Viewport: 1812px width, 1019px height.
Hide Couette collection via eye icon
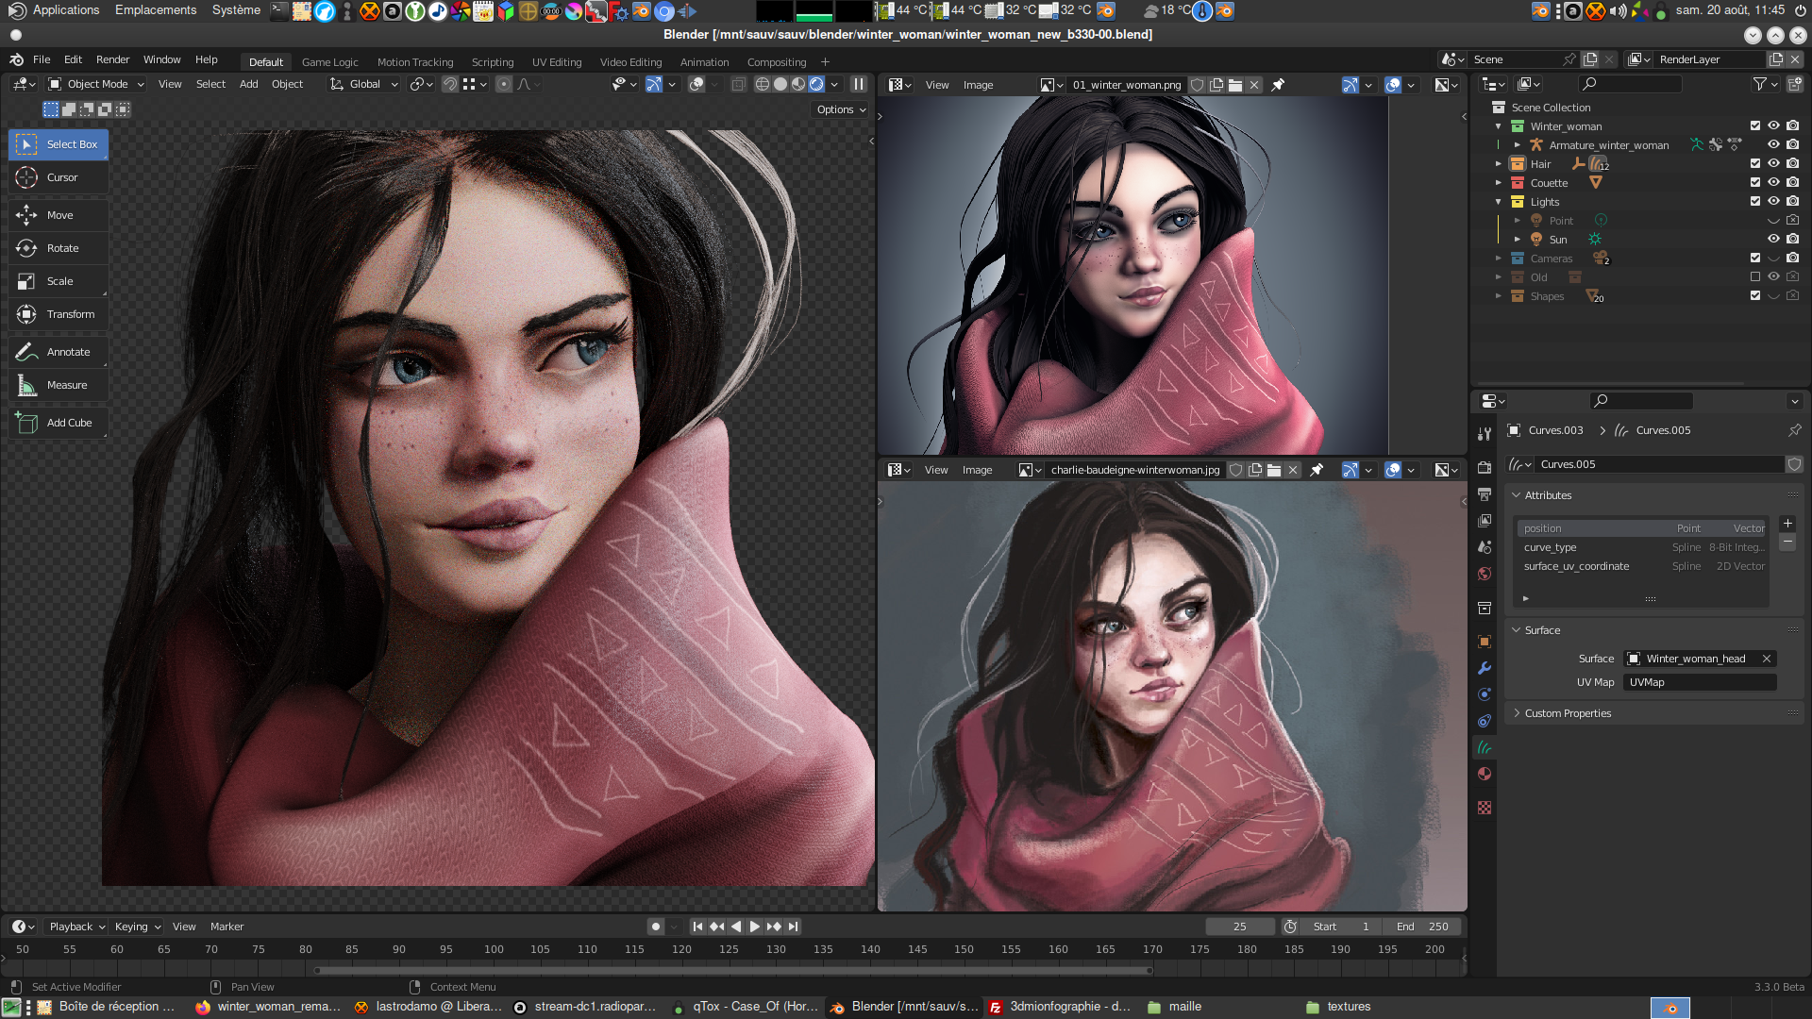[1773, 182]
